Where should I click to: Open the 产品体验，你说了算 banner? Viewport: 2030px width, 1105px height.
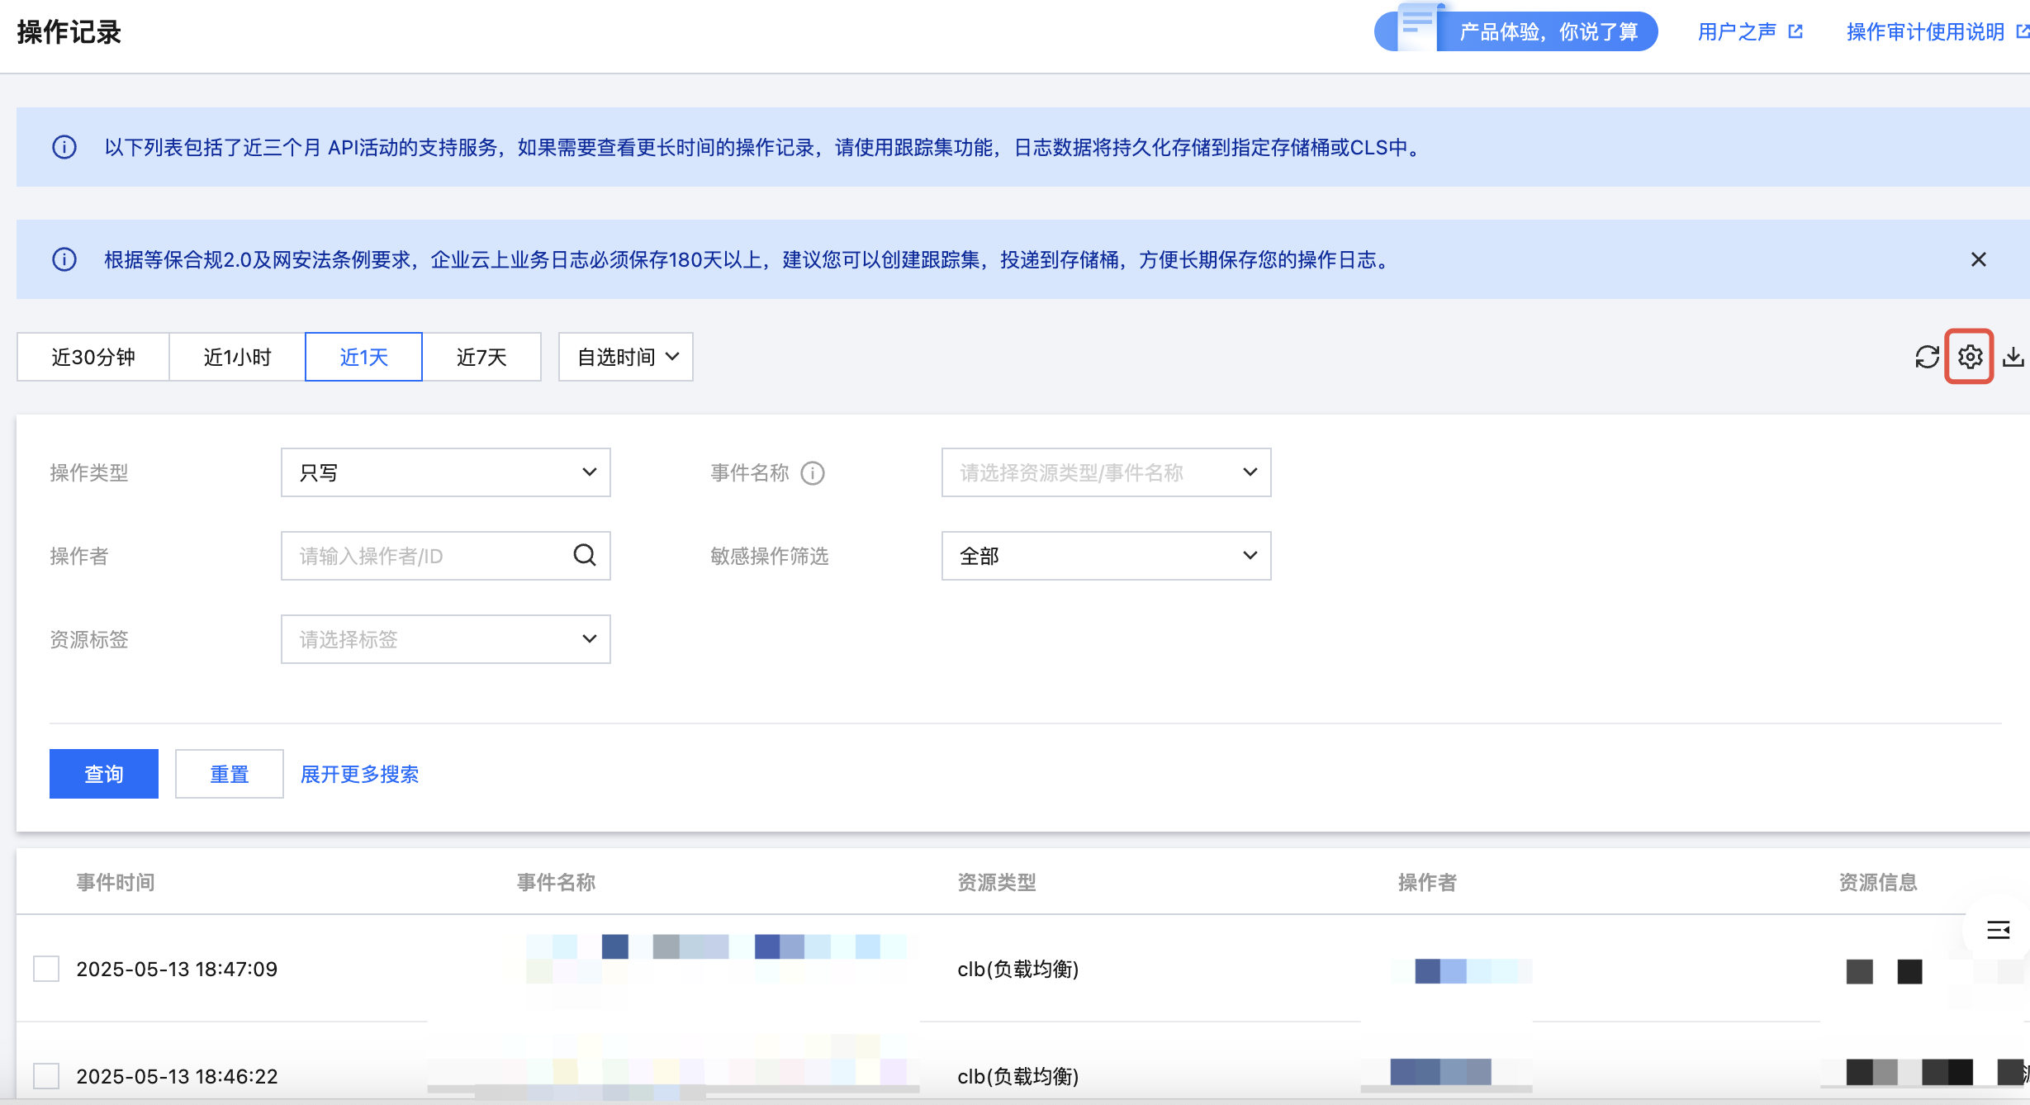click(x=1516, y=31)
